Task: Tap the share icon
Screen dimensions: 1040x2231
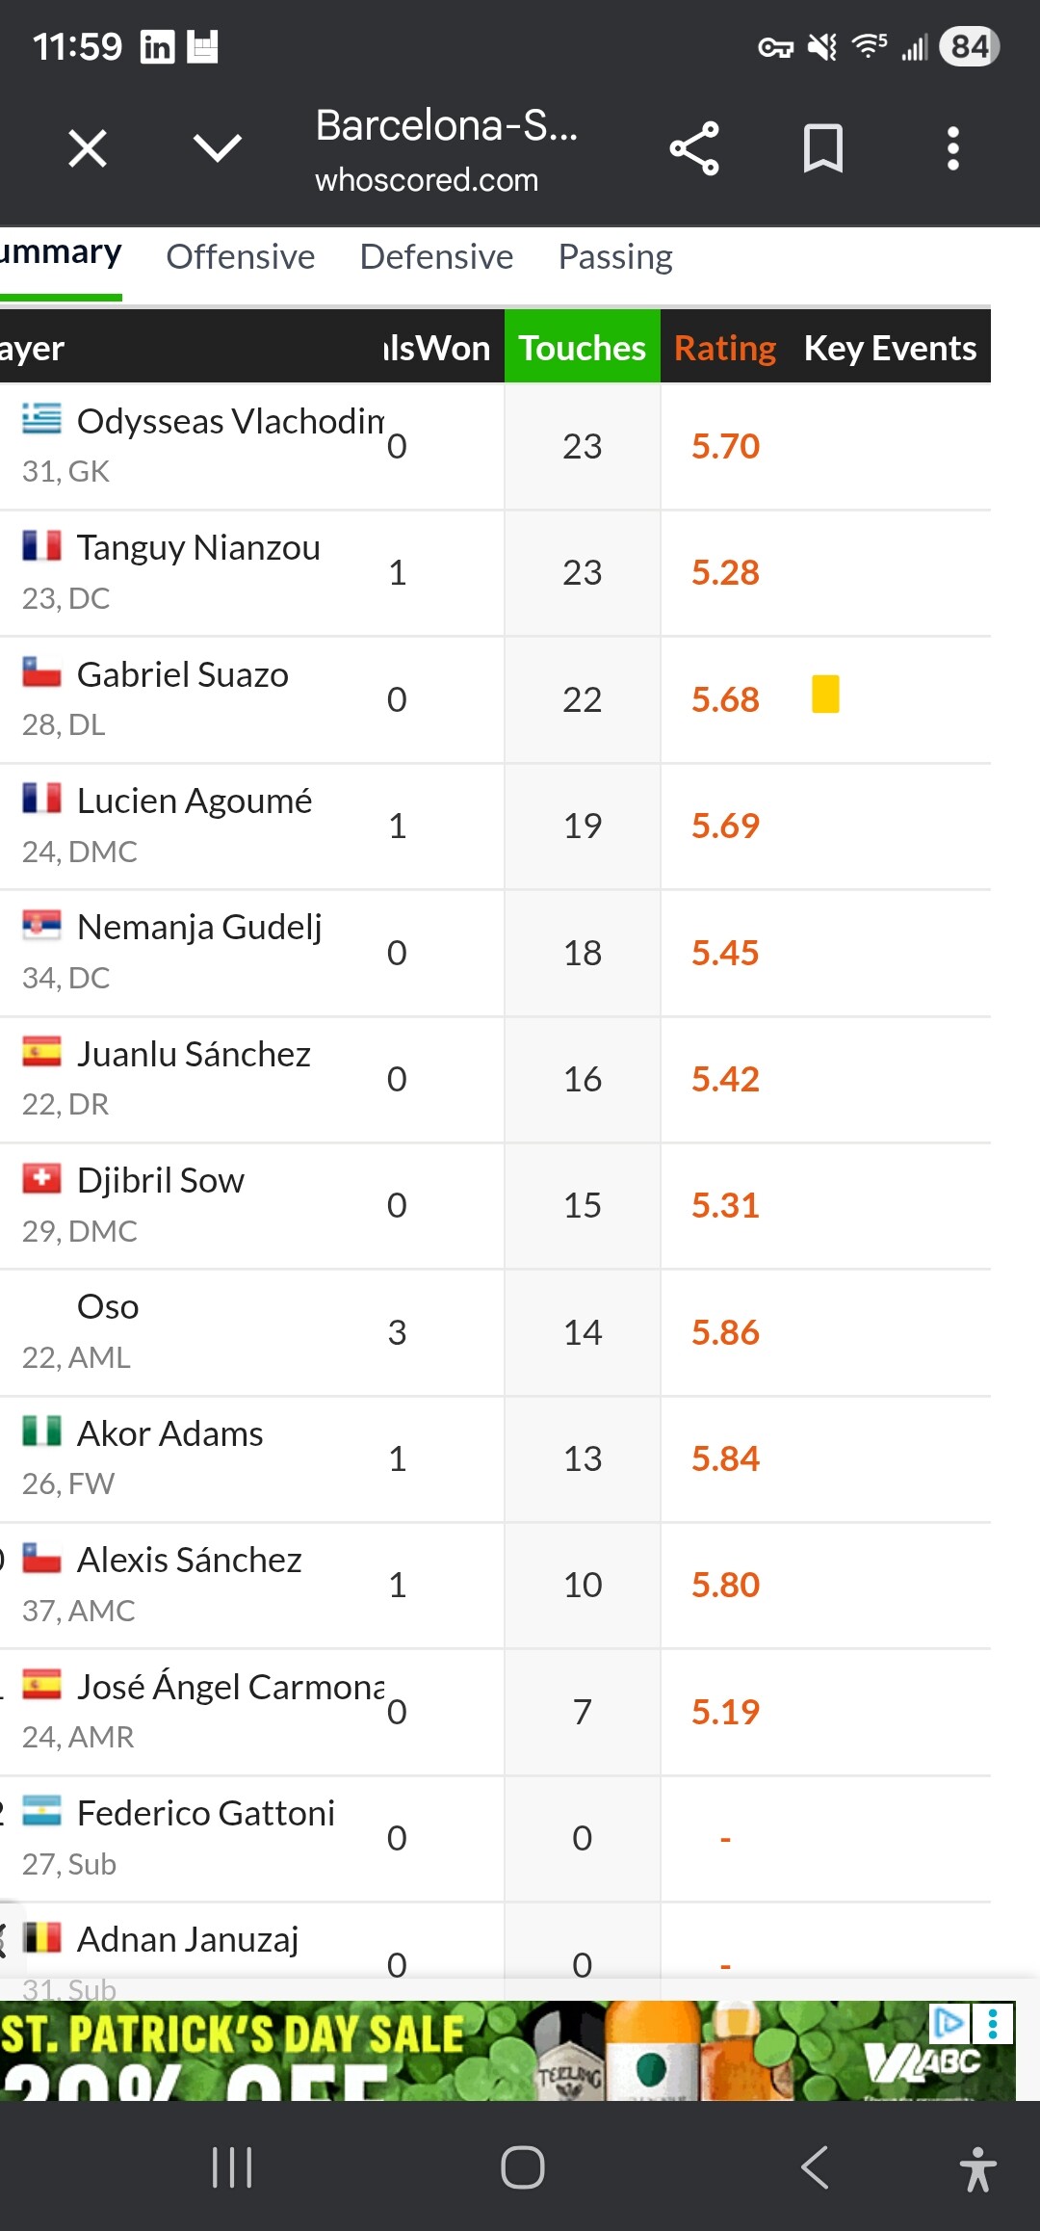Action: pos(694,148)
